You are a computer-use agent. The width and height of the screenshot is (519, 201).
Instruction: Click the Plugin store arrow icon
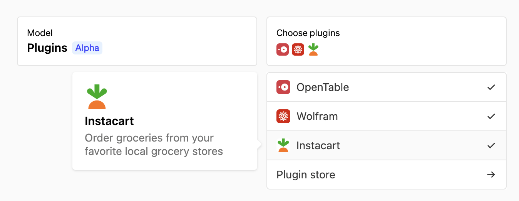pos(491,175)
